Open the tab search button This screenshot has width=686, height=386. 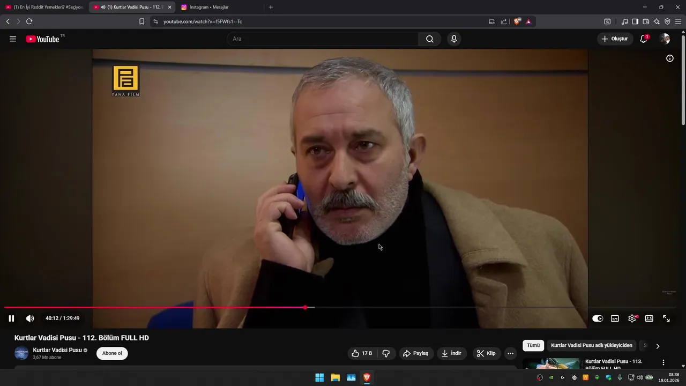click(x=607, y=21)
